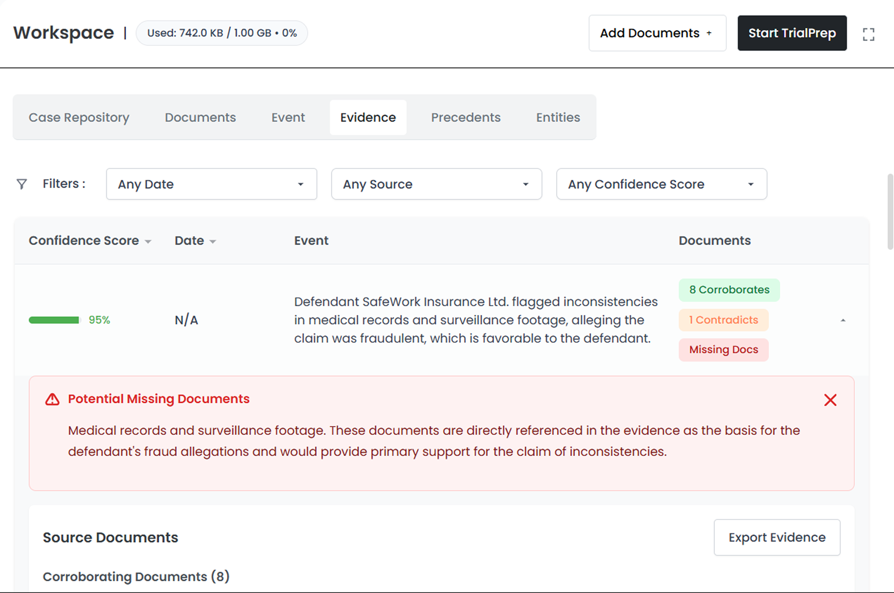Click the vertical page scrollbar
Viewport: 894px width, 593px height.
pyautogui.click(x=890, y=212)
